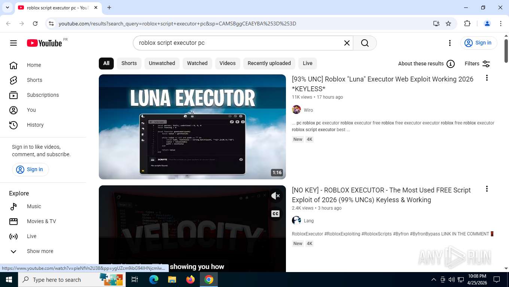The image size is (509, 287).
Task: Open a new browser tab
Action: pyautogui.click(x=109, y=7)
